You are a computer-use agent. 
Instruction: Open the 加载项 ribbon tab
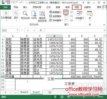point(87,7)
